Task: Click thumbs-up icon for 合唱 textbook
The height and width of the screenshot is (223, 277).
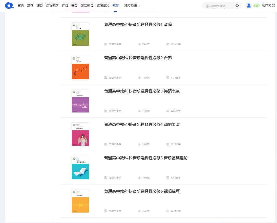Action: click(x=139, y=44)
